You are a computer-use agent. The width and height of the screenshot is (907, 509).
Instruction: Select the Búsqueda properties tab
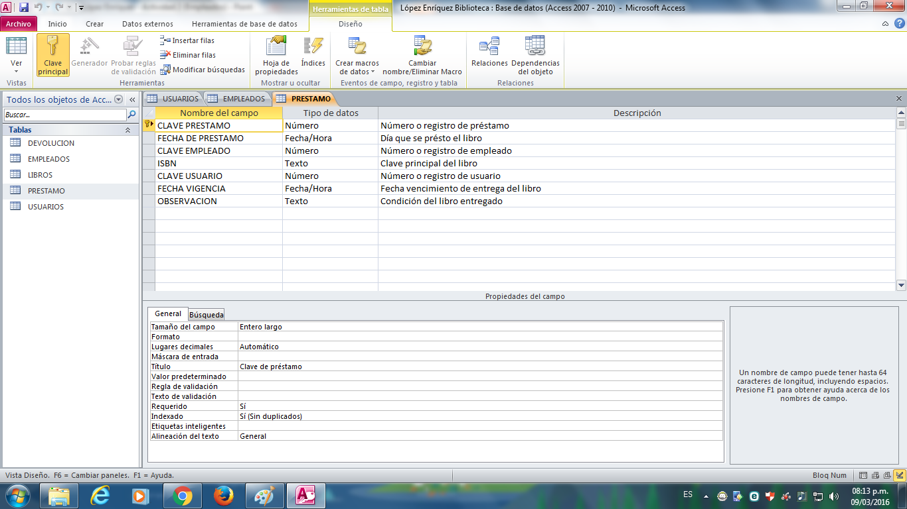click(x=206, y=315)
